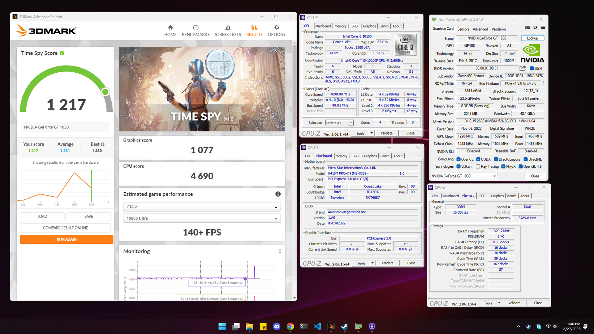Switch to GPU-Z taskbar icon
Viewport: 594px width, 334px height.
coord(358,326)
